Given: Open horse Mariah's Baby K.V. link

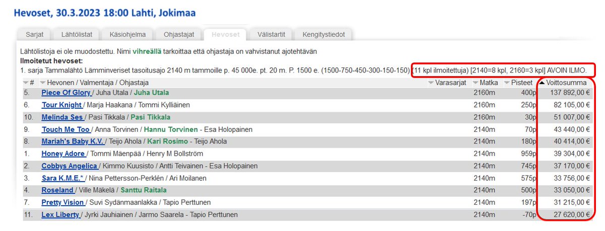Looking at the screenshot, I should [x=73, y=141].
